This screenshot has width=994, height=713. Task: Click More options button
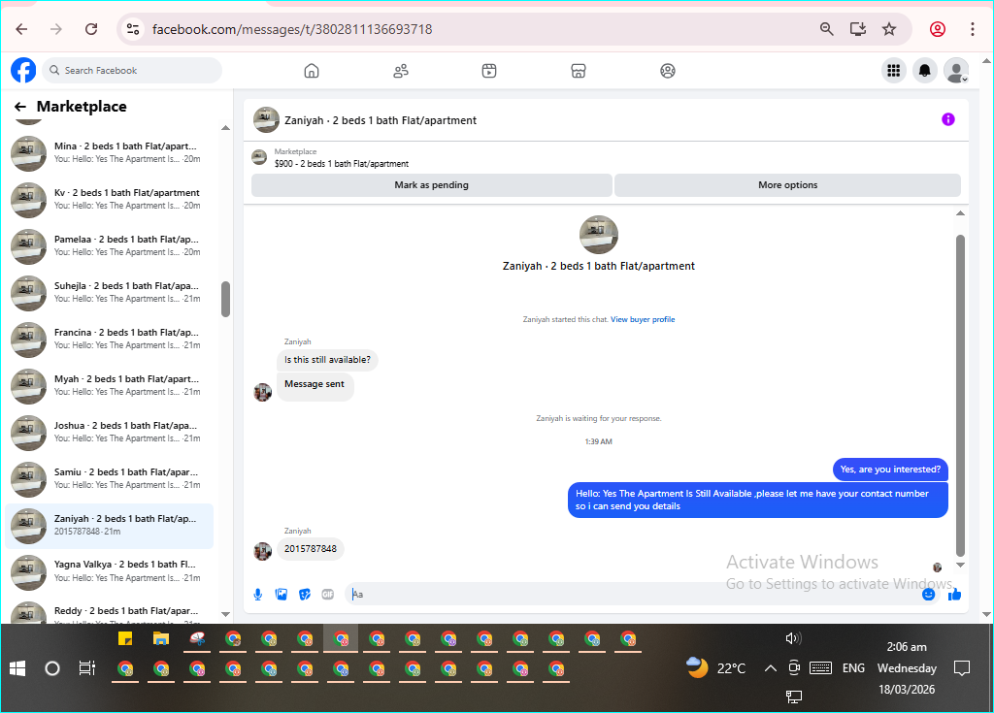tap(788, 185)
